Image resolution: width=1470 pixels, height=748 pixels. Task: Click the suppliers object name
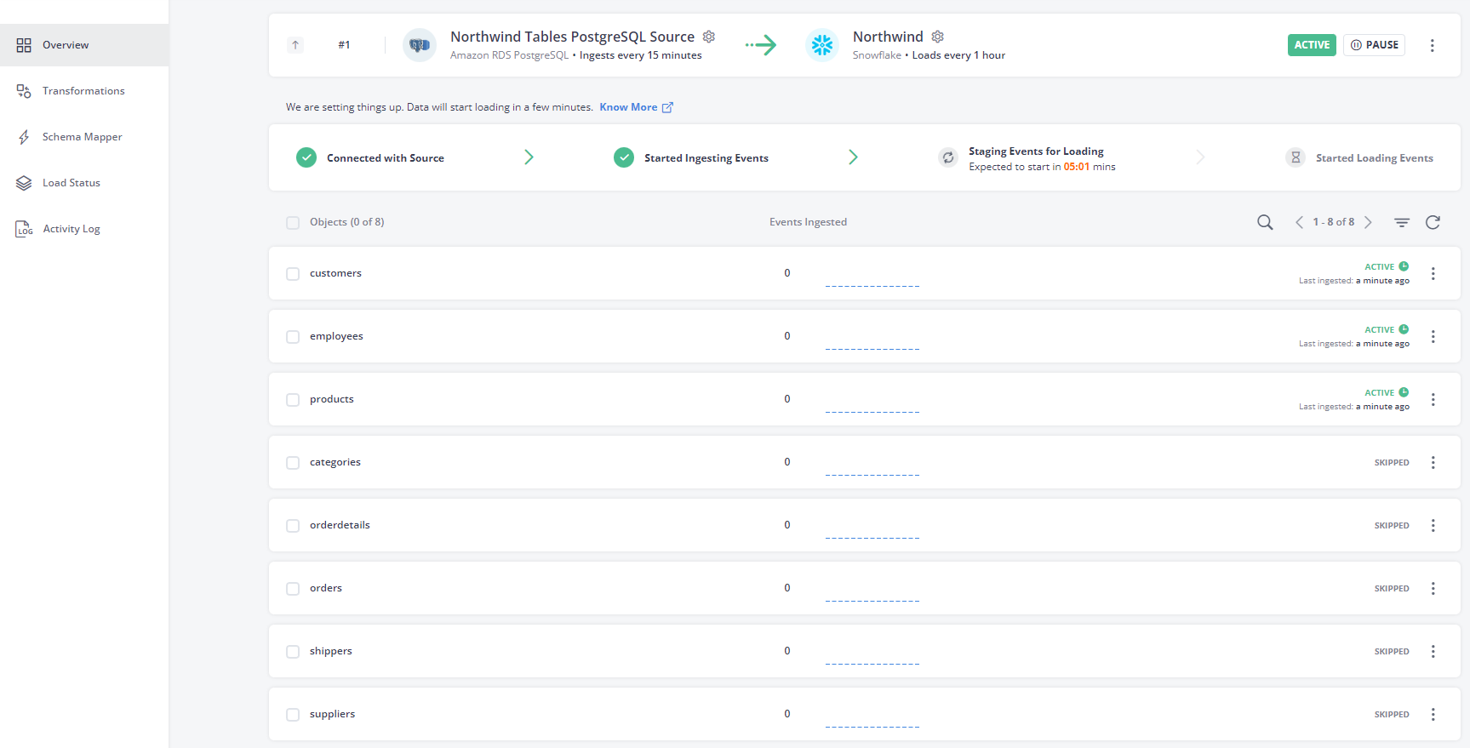332,714
